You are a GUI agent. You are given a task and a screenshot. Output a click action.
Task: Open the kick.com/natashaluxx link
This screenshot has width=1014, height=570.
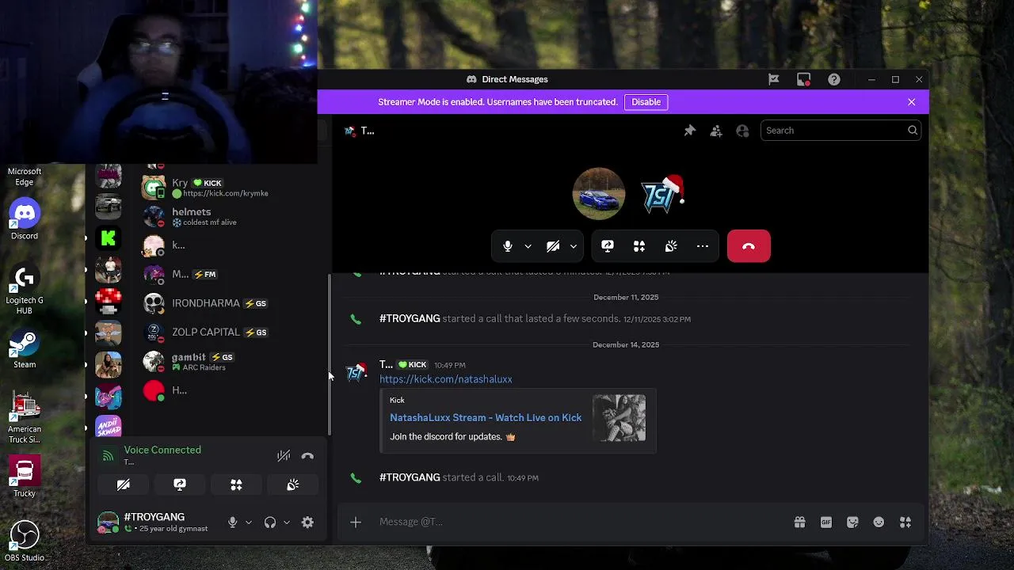(x=445, y=379)
